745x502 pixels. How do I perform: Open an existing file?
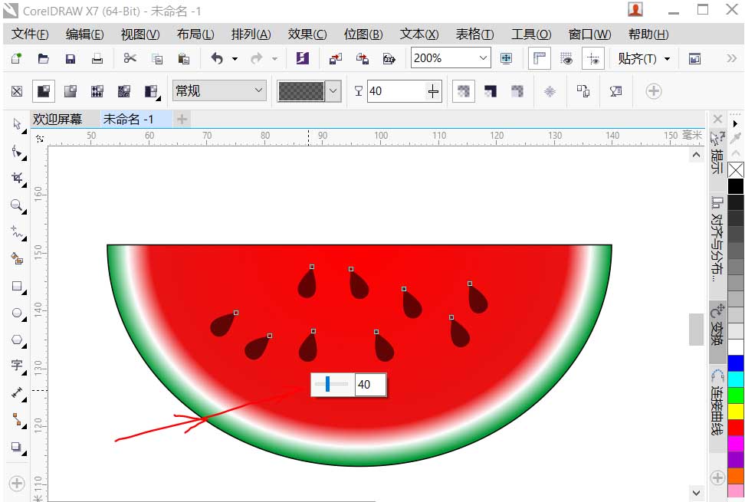point(43,58)
